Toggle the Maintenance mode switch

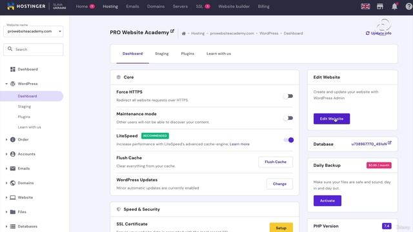click(288, 118)
